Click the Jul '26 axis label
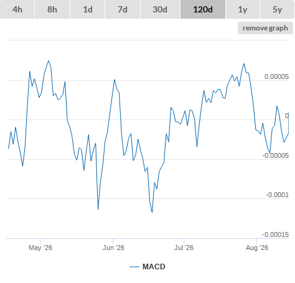Viewport: 295px width, 283px height. click(184, 248)
